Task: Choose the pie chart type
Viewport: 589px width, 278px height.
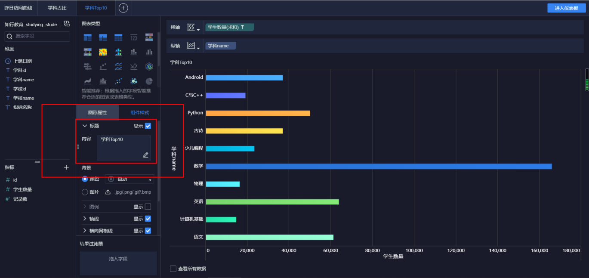Action: [x=149, y=81]
